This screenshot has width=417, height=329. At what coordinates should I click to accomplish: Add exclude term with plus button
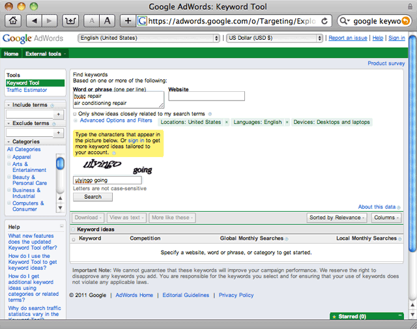pos(59,132)
